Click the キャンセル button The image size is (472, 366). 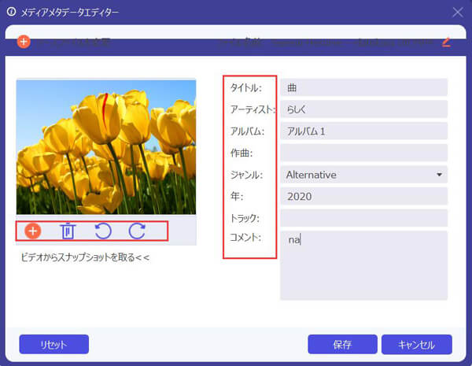click(416, 344)
